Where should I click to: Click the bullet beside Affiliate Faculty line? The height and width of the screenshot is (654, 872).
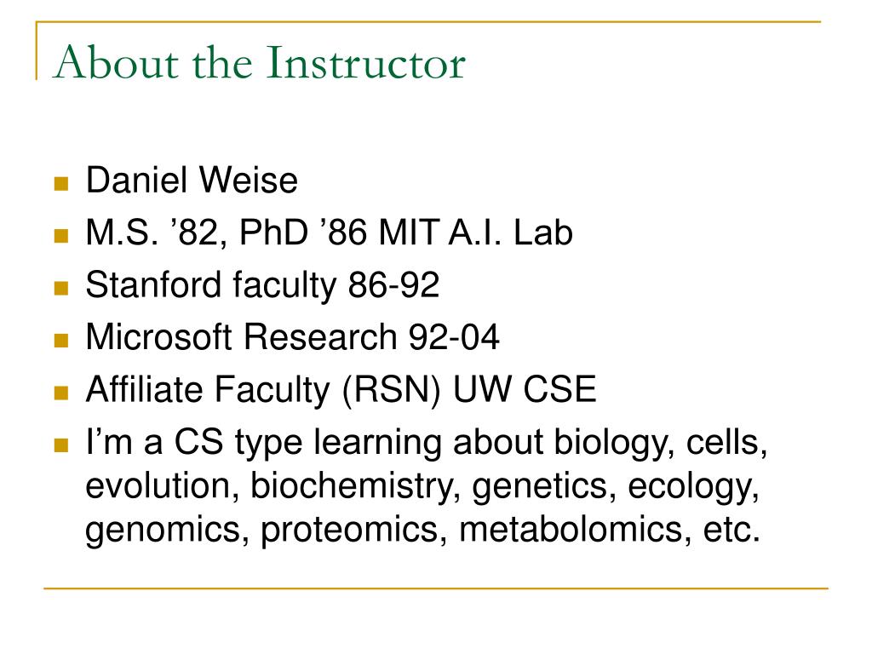tap(61, 393)
